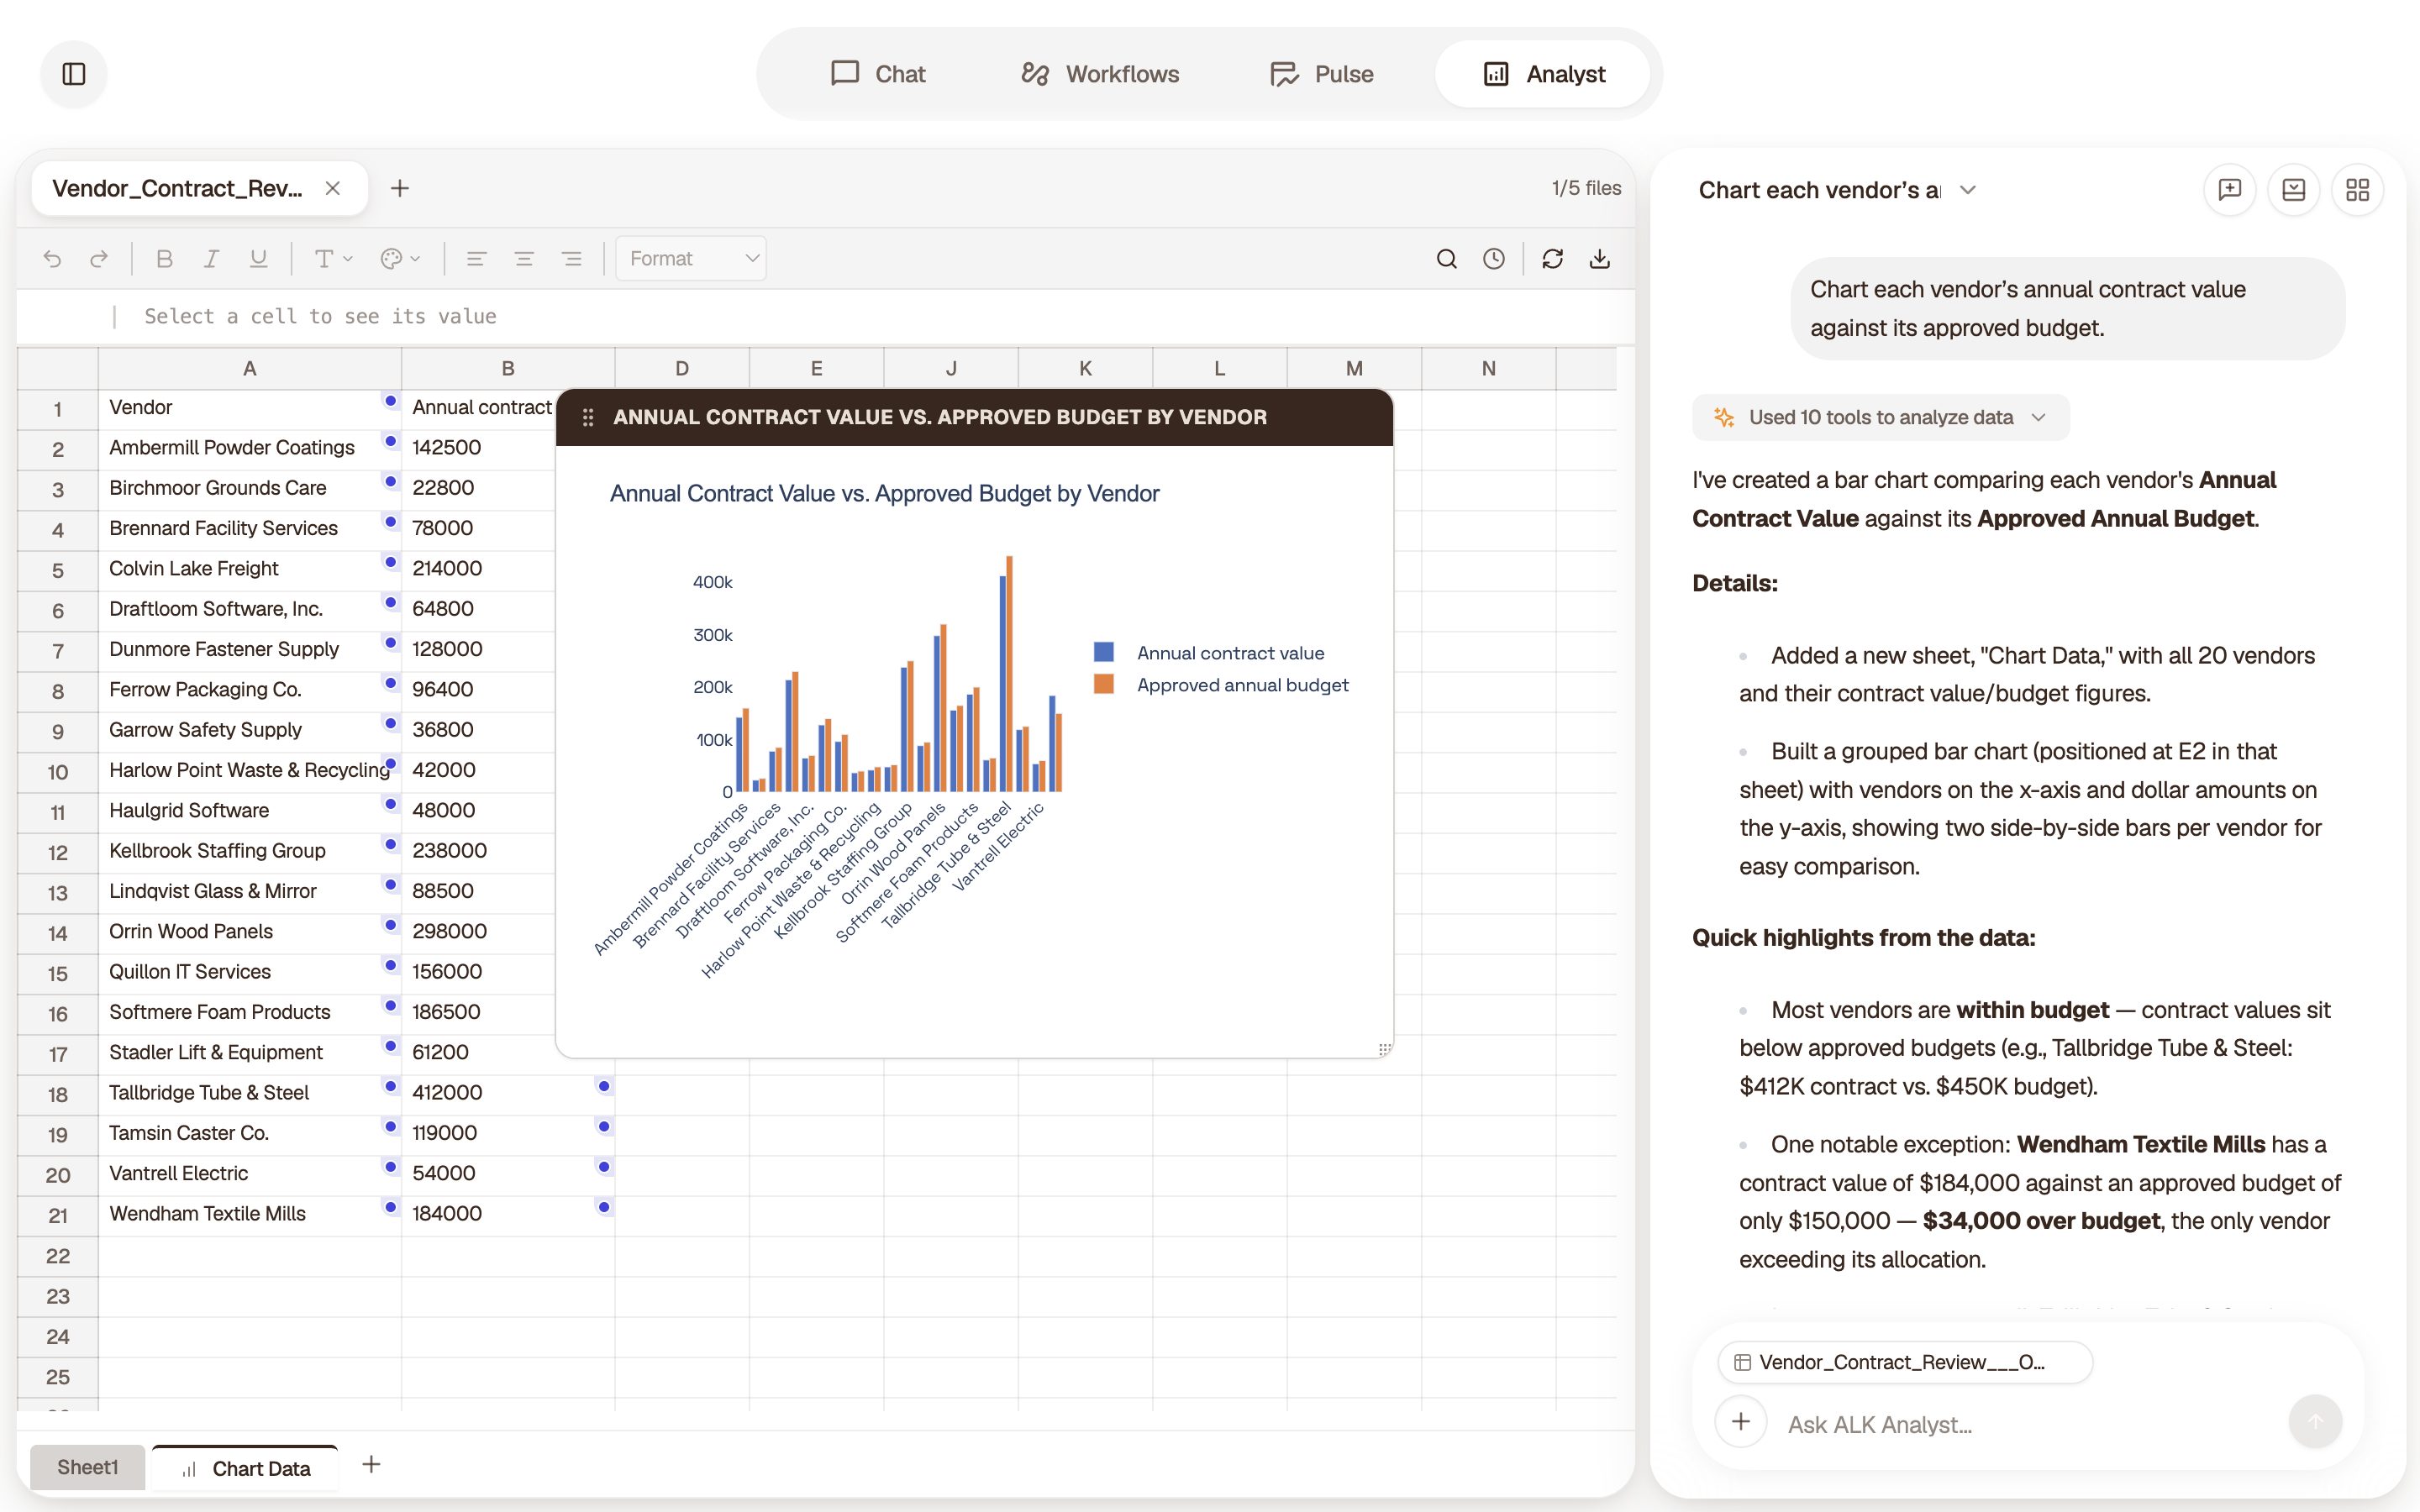Click the redo arrow icon
Viewport: 2420px width, 1512px height.
coord(98,259)
